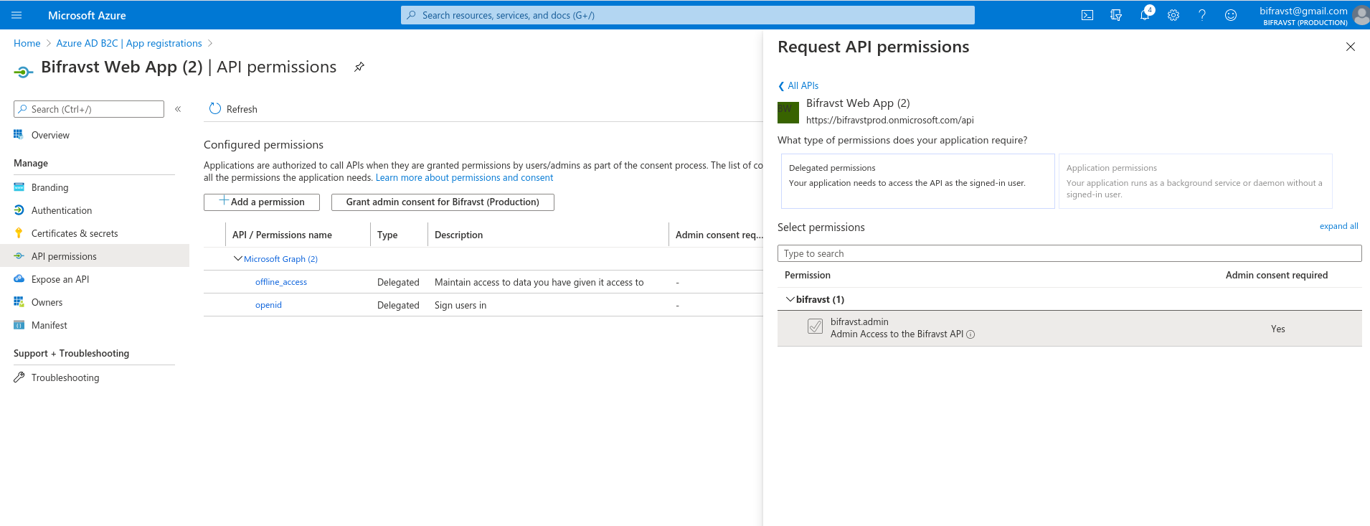Focus the top resource search box
The height and width of the screenshot is (526, 1370).
click(x=687, y=15)
